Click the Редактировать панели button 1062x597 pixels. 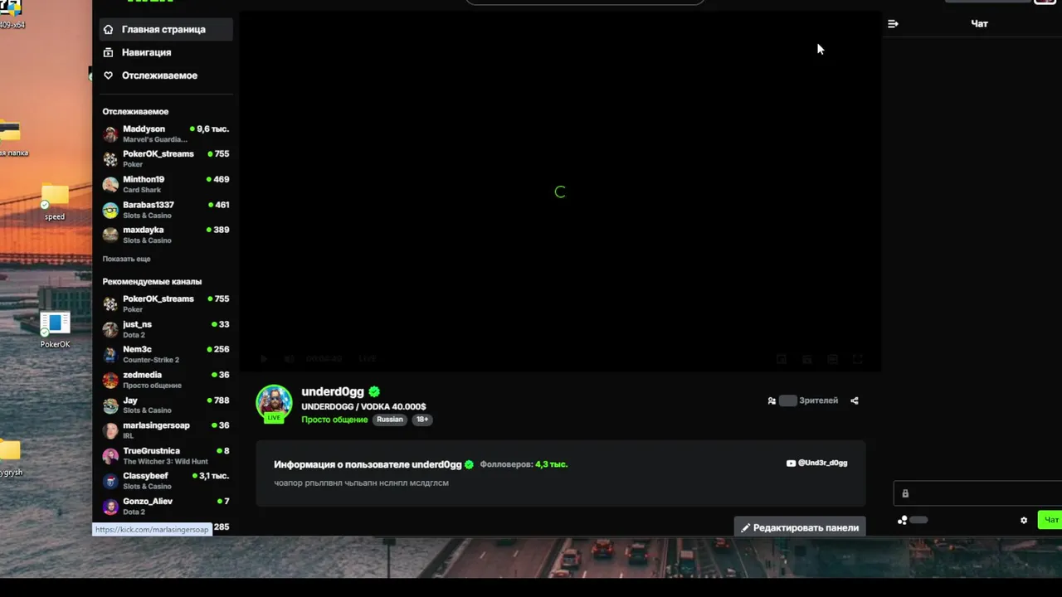[800, 527]
